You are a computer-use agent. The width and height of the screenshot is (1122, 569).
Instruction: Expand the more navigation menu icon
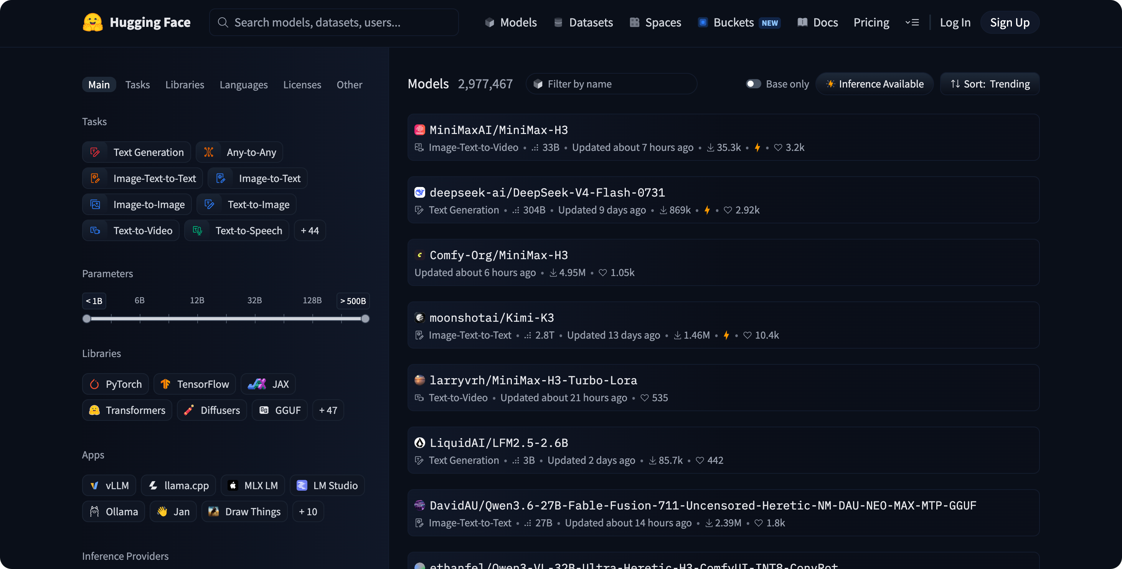coord(912,22)
